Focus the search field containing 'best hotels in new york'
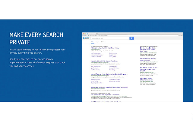The height and width of the screenshot is (120, 193). point(110,38)
